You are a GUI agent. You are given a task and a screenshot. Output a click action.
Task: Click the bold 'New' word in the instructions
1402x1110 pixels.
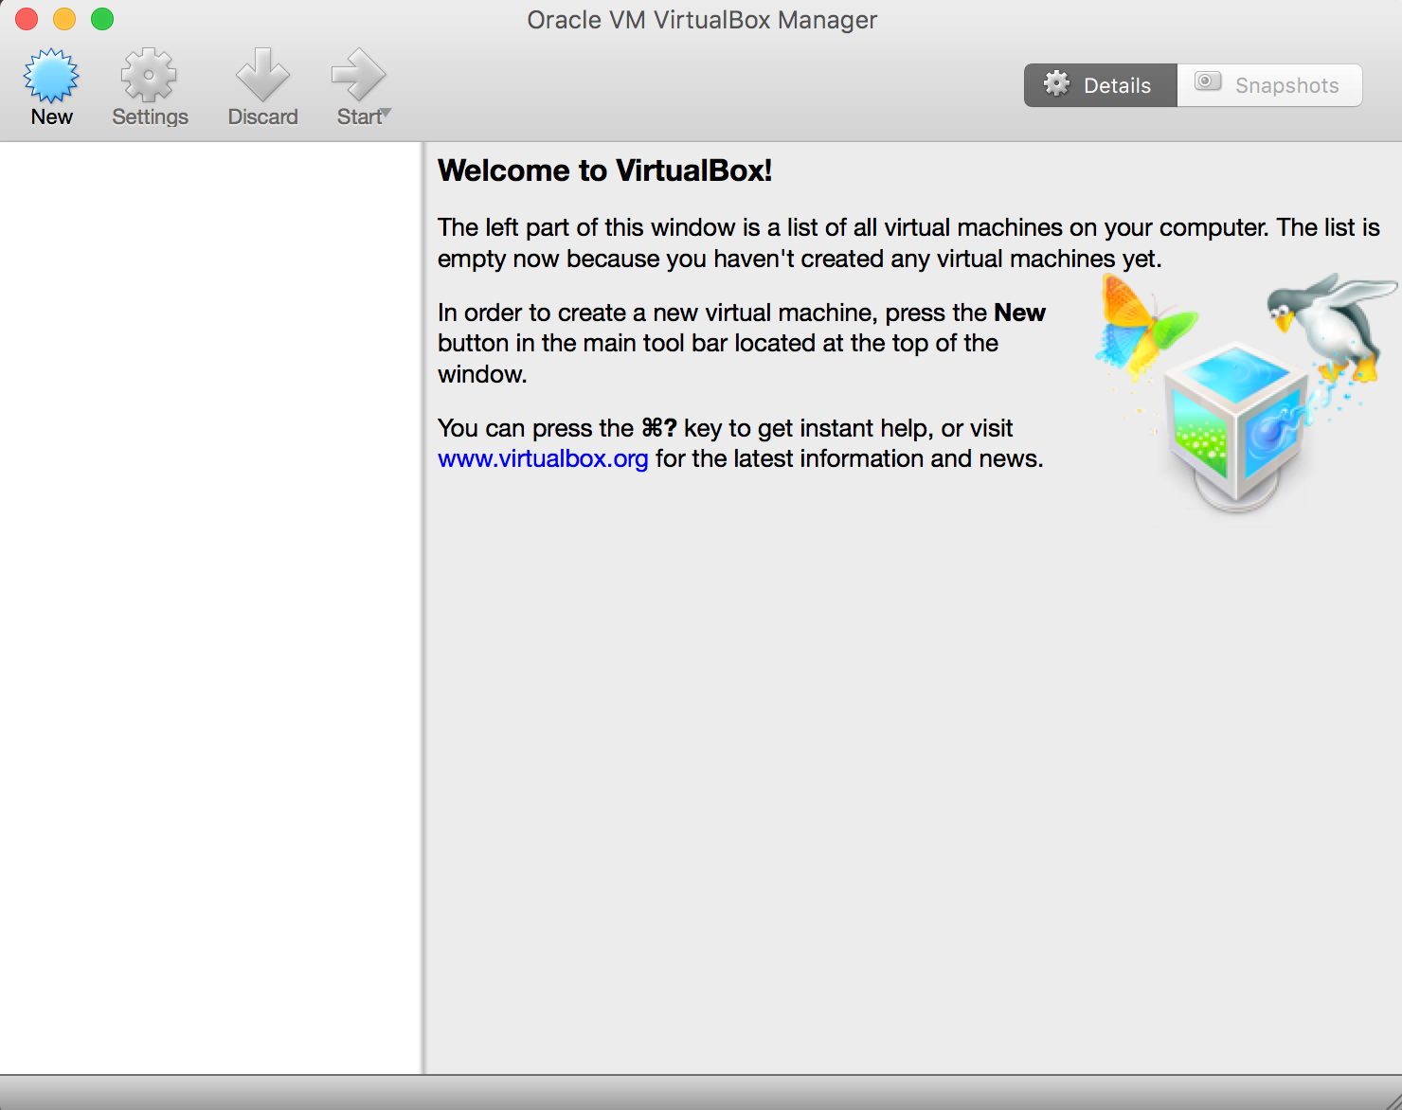click(x=1019, y=313)
